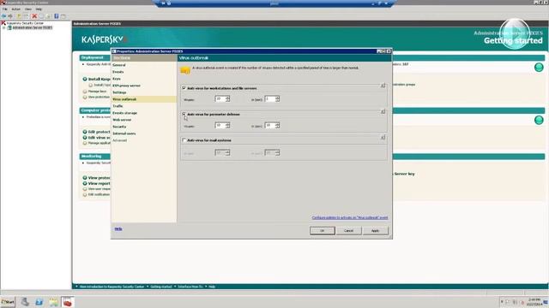
Task: Open Server Manager from the taskbar
Action: 25,302
